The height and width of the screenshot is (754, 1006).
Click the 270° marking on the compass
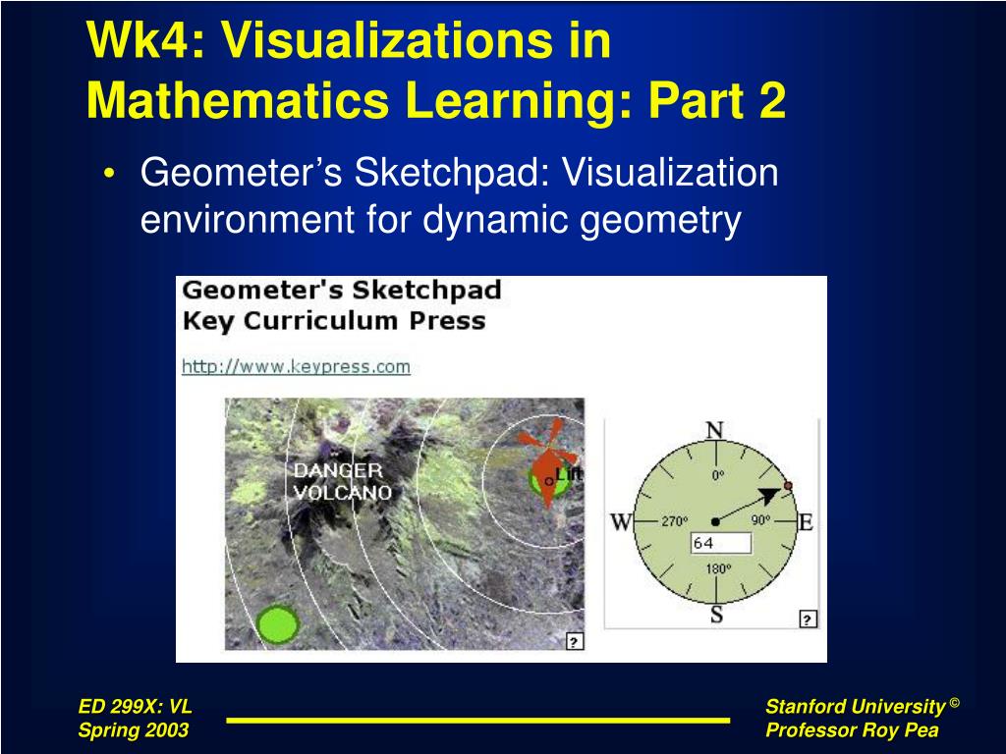[x=675, y=521]
